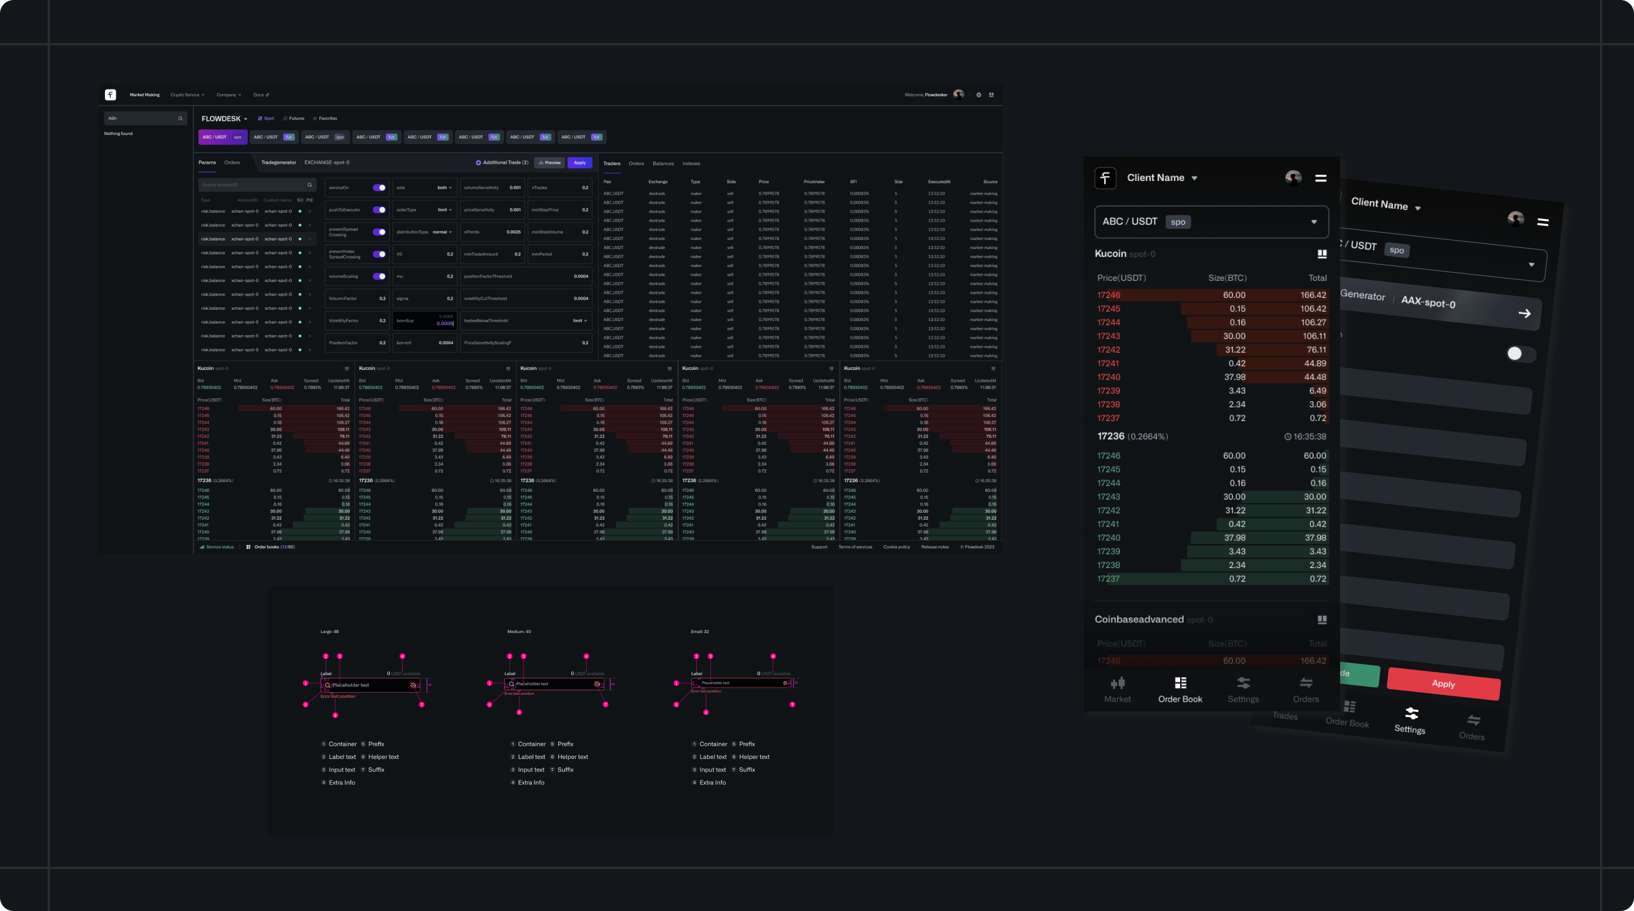Tap Order Book in the tilted mobile bottom nav
The image size is (1634, 911).
tap(1348, 714)
